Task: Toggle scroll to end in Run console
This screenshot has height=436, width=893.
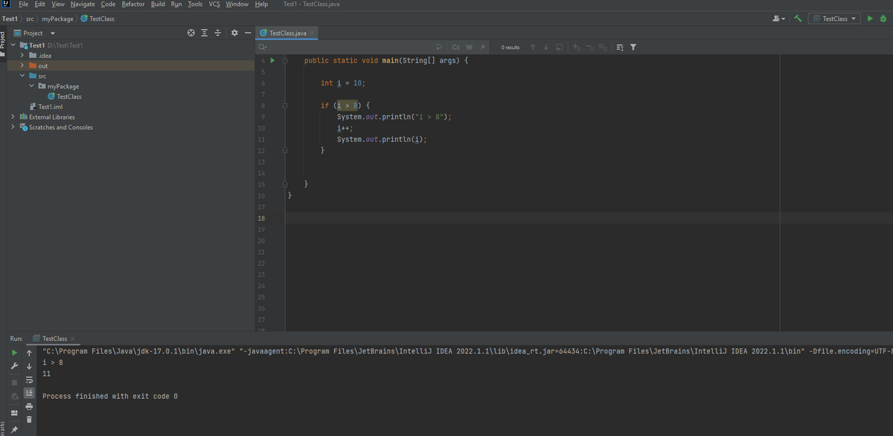Action: [x=29, y=393]
